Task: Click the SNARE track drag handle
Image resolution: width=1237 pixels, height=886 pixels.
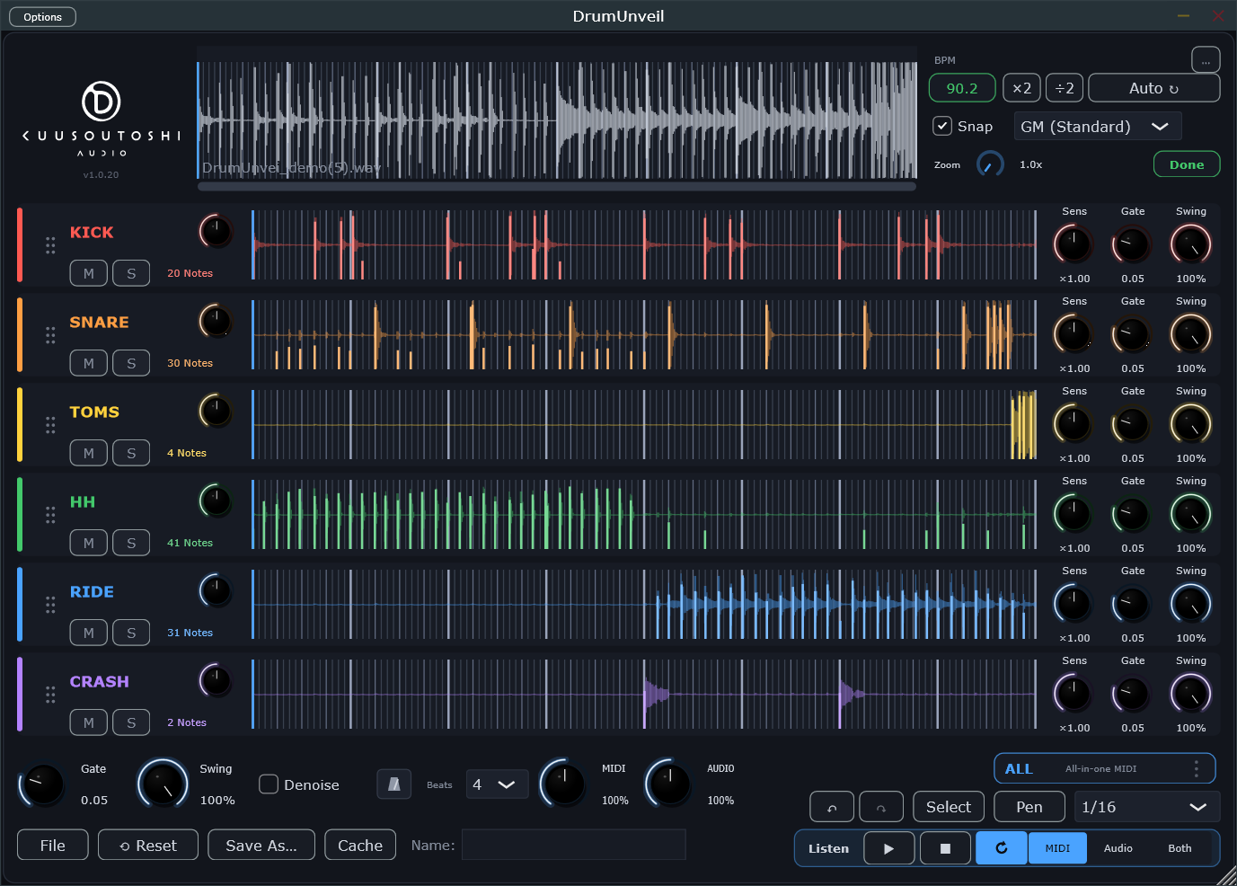Action: click(50, 335)
